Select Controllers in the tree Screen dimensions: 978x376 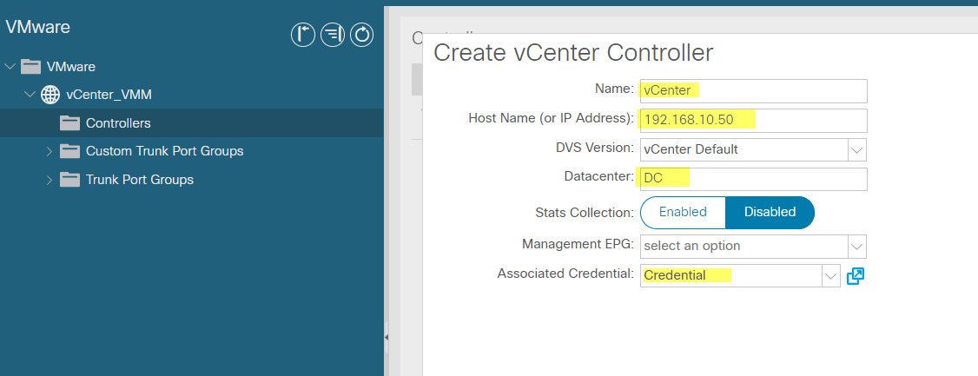118,123
